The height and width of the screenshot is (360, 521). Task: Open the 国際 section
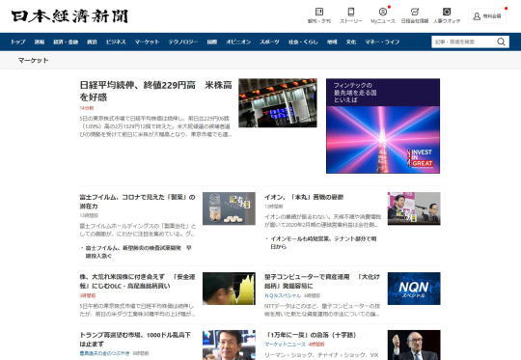(212, 42)
